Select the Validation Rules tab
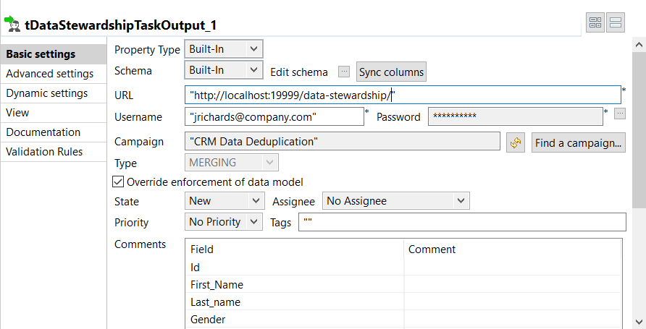 click(x=44, y=152)
